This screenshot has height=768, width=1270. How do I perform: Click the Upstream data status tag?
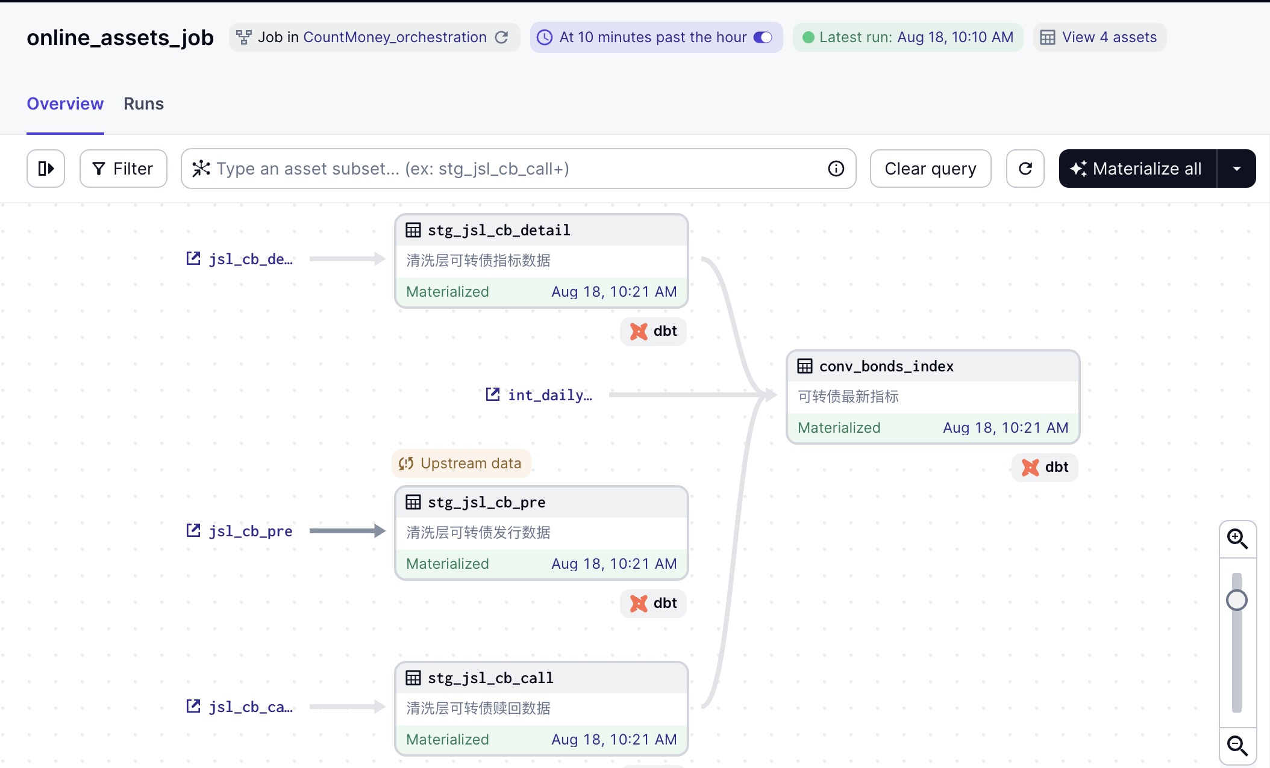coord(461,463)
